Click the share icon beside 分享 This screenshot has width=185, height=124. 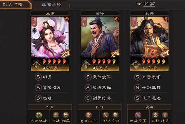[x=140, y=4]
